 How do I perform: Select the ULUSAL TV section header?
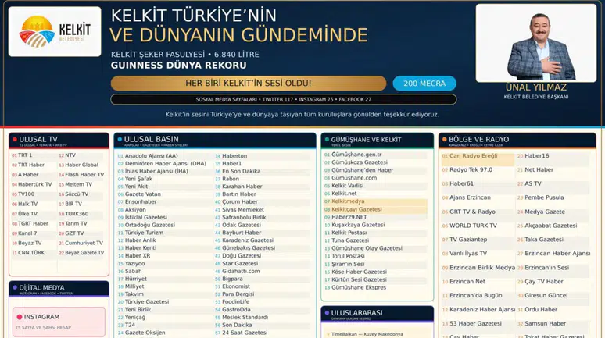coord(59,141)
